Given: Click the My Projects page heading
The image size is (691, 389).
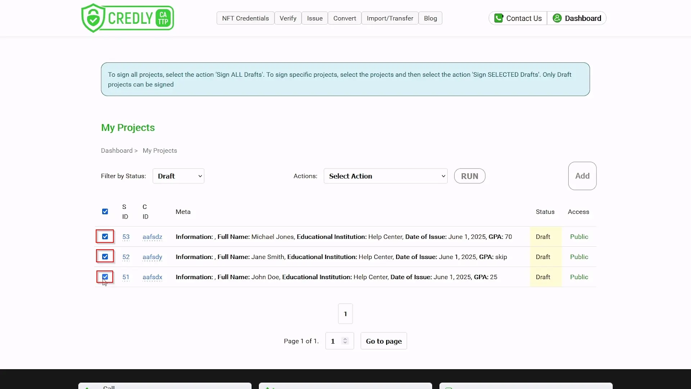Looking at the screenshot, I should [128, 128].
